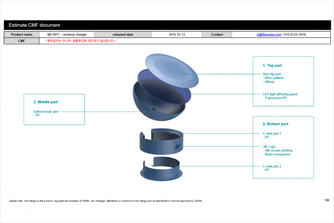
Task: Select the '- Silicon' line
Action: click(x=269, y=82)
